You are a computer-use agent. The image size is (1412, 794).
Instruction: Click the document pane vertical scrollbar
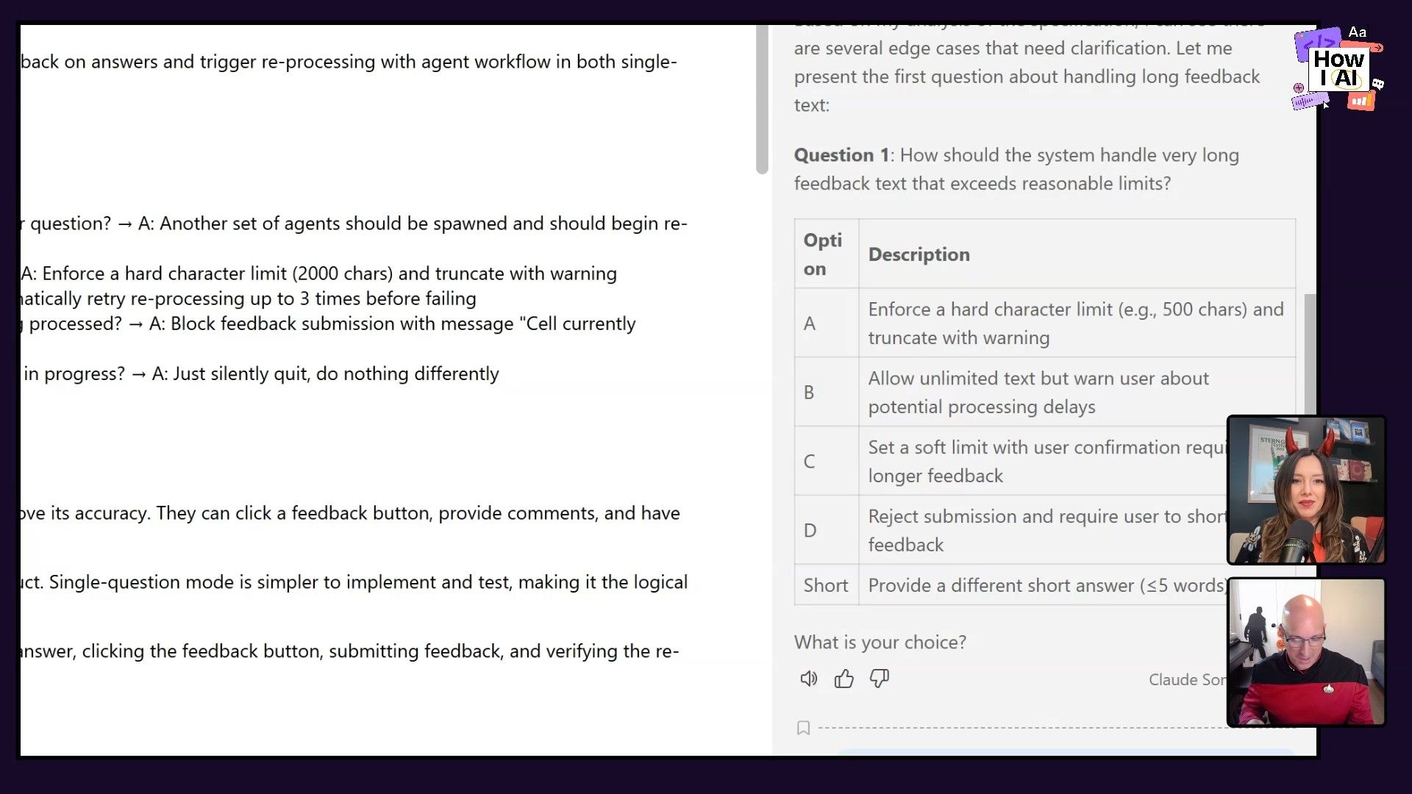pyautogui.click(x=762, y=99)
